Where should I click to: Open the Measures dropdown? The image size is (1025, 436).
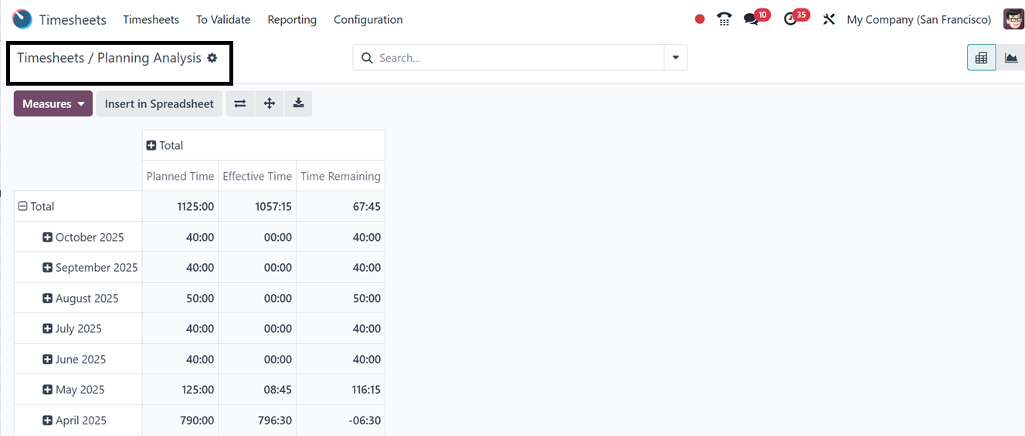pos(53,103)
